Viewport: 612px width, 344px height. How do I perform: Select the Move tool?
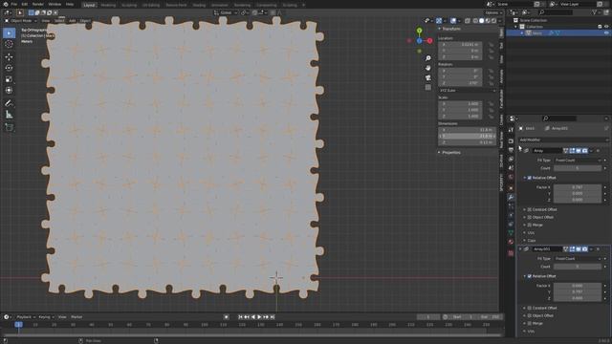click(x=9, y=57)
